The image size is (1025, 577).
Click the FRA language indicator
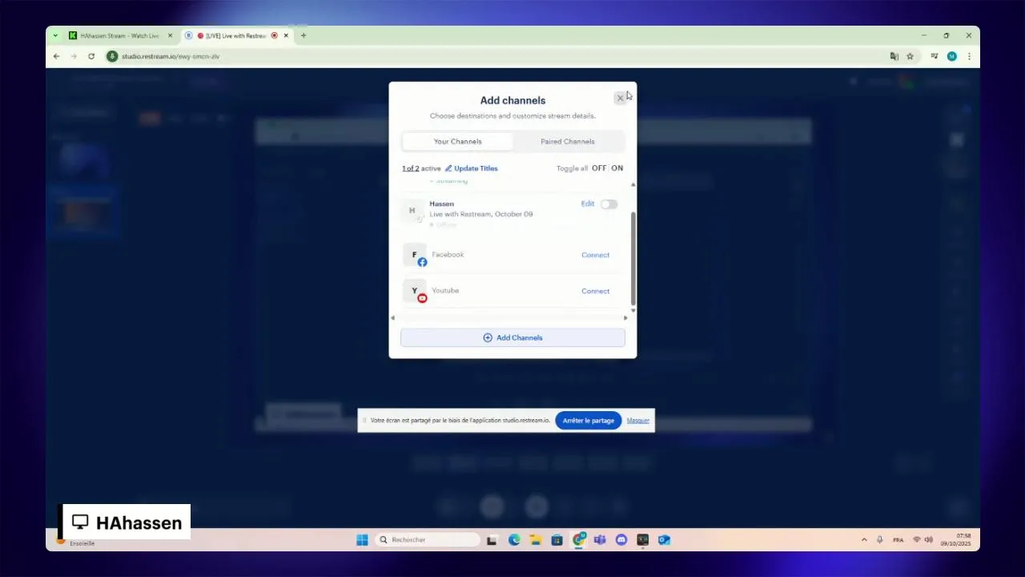(898, 540)
